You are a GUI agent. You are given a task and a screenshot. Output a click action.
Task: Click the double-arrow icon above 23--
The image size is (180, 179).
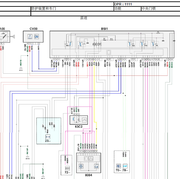[48, 137]
